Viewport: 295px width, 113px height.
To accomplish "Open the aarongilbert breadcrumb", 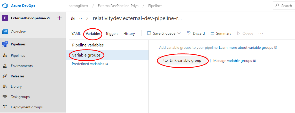I will 79,6.
